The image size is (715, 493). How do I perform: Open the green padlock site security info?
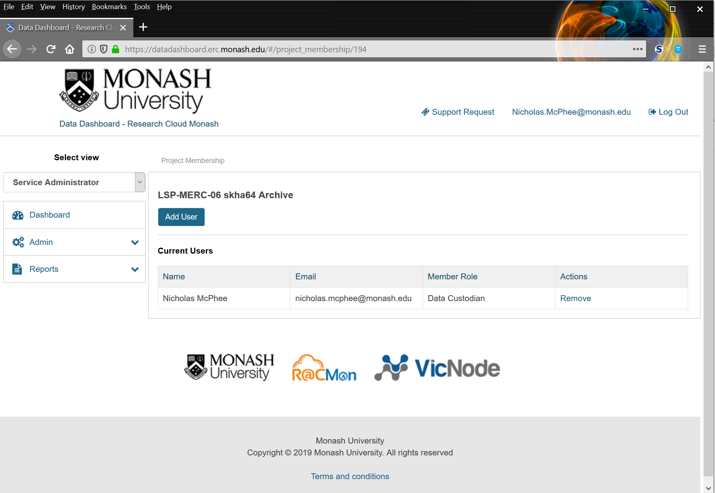pyautogui.click(x=116, y=49)
